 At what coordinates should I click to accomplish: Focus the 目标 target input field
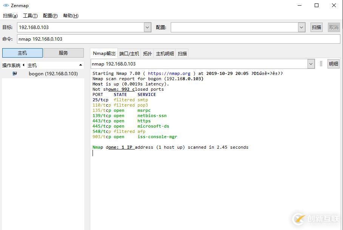coord(80,27)
